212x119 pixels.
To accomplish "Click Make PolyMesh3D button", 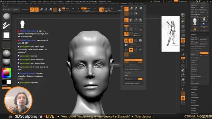I will coord(202,10).
